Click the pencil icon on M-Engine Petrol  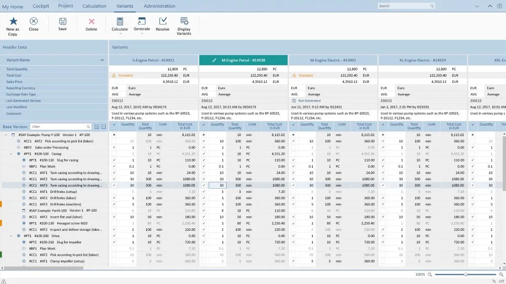click(214, 60)
